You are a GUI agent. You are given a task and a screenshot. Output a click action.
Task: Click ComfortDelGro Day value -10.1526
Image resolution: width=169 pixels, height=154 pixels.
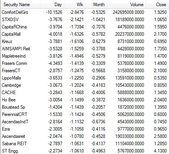click(x=54, y=12)
